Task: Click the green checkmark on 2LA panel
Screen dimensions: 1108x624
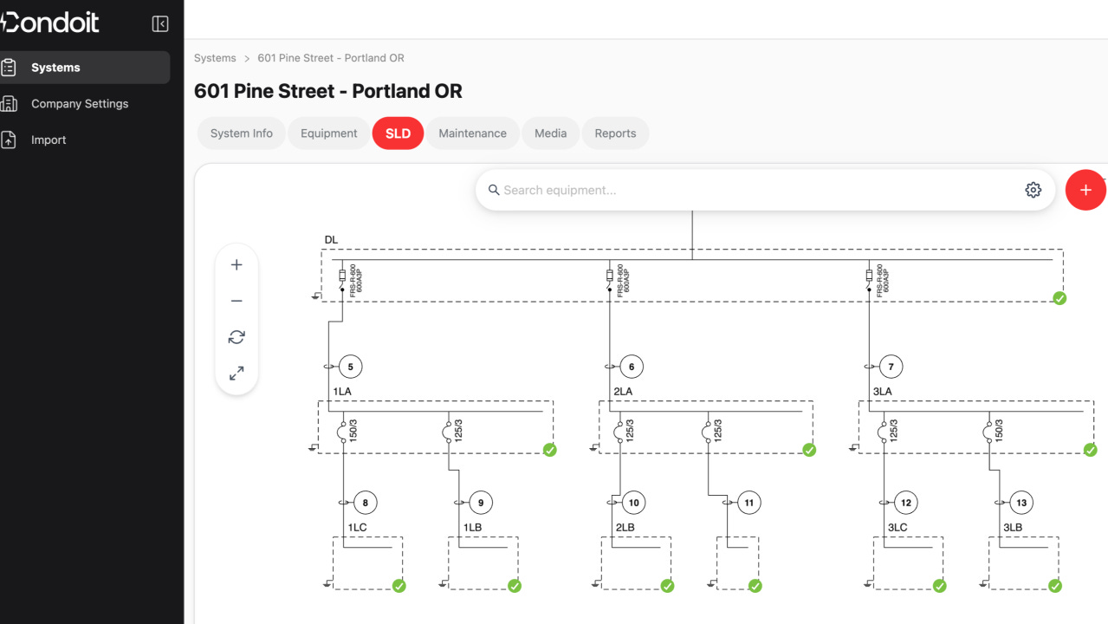Action: [x=809, y=450]
